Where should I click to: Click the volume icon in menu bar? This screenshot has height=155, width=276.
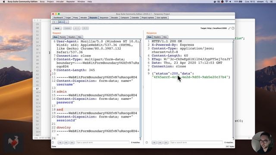click(230, 2)
